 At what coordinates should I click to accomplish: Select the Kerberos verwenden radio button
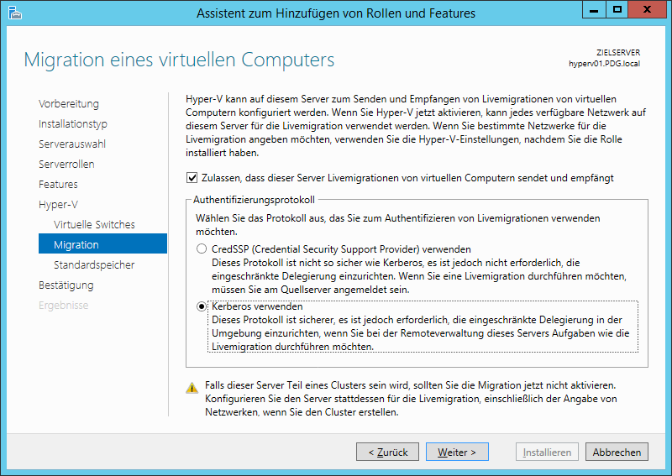(202, 306)
